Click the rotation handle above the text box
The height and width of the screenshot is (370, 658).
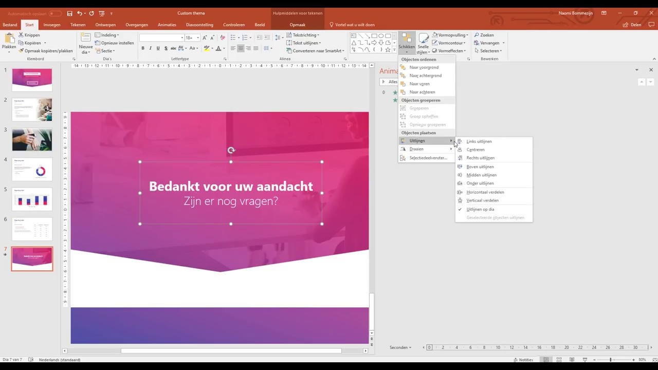[231, 151]
